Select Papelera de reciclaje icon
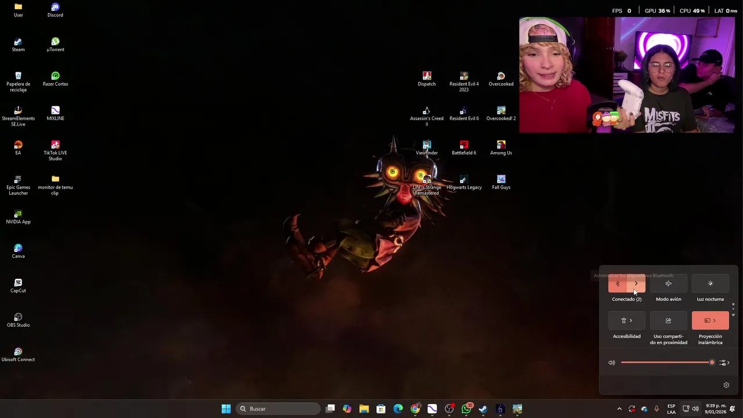Screen dimensions: 743x418 [x=19, y=82]
